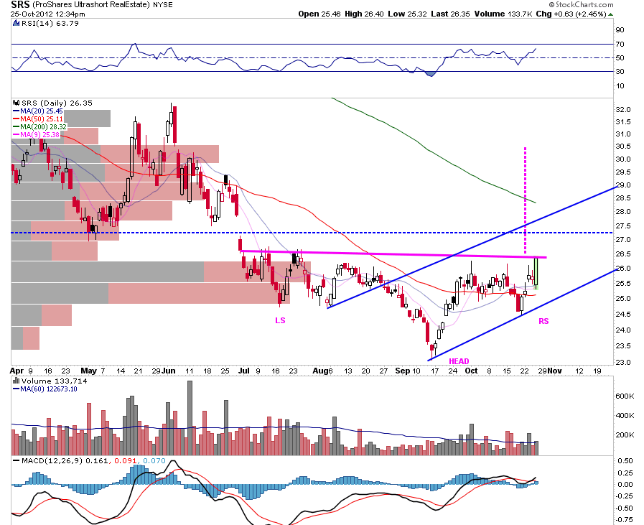Click the Open 25.46 quote value
This screenshot has height=525, width=644.
[x=319, y=14]
